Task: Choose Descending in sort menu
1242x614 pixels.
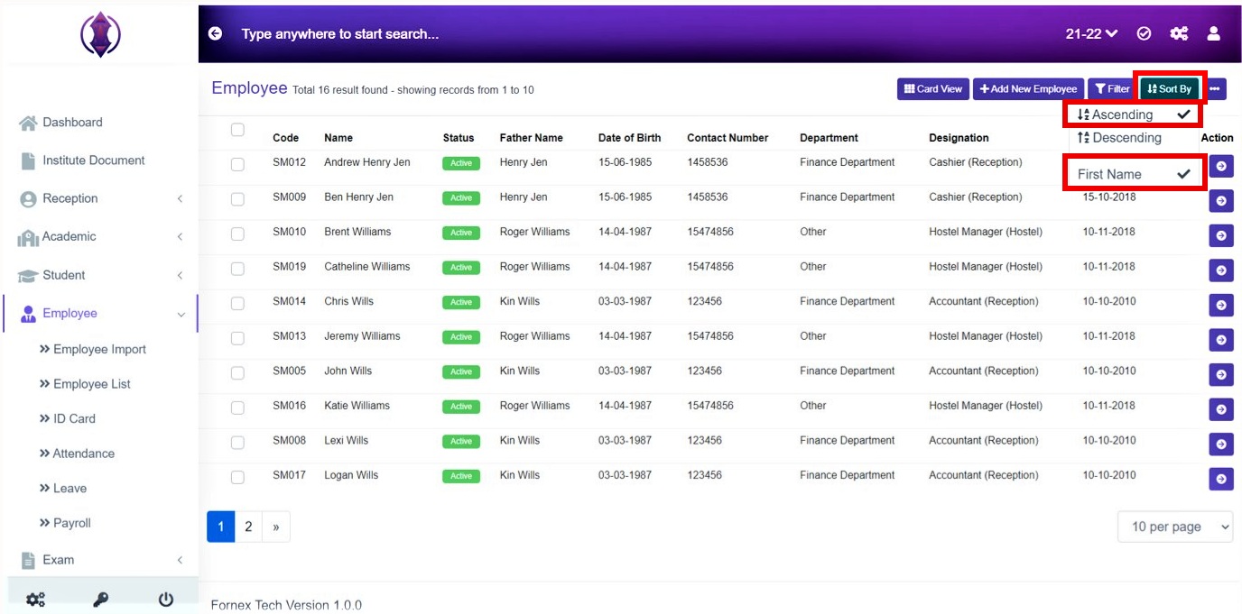Action: tap(1119, 138)
